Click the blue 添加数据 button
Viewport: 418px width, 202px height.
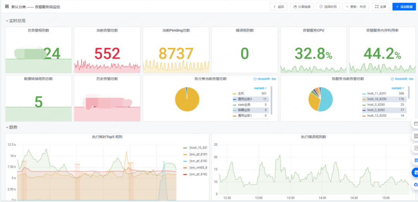(x=404, y=7)
